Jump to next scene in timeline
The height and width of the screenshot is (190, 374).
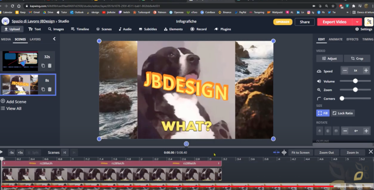[74, 152]
